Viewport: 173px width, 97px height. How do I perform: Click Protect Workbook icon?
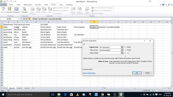coord(79,11)
